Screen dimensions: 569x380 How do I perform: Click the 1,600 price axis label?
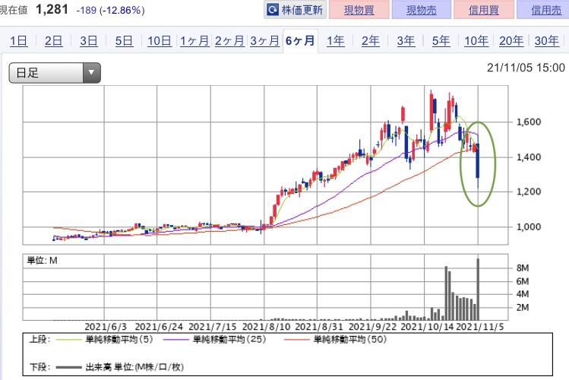click(529, 122)
